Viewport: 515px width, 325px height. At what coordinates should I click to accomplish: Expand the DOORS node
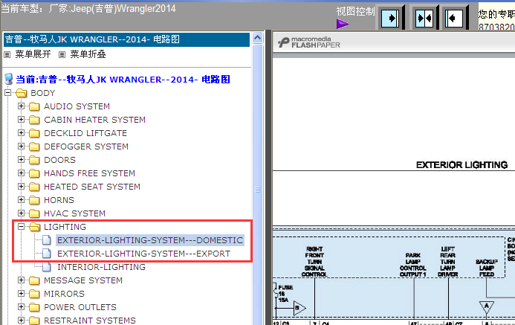point(21,160)
